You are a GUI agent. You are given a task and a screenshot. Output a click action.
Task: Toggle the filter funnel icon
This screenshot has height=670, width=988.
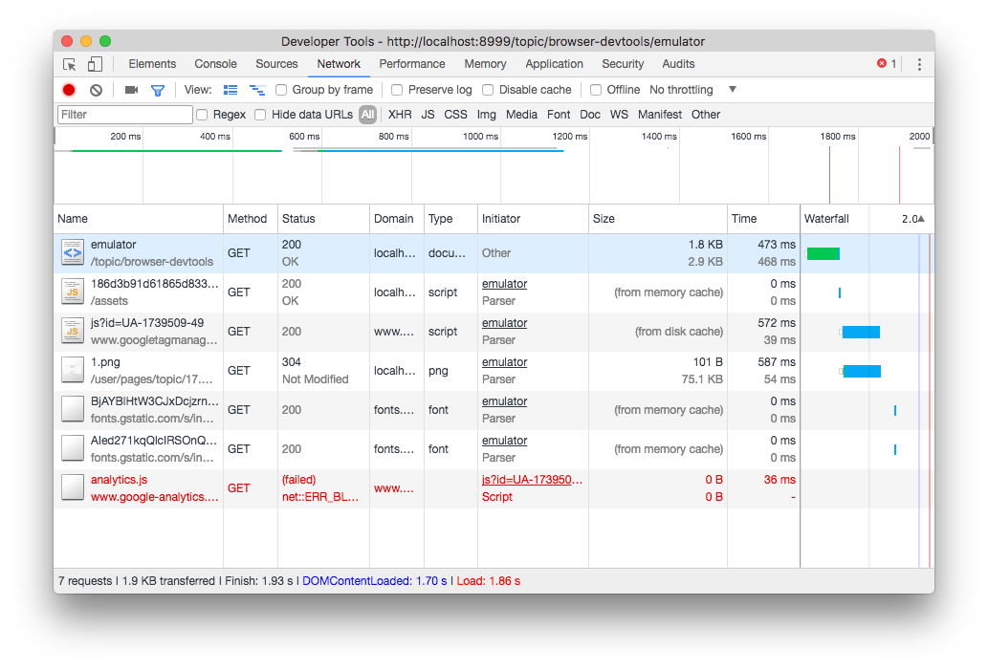point(158,90)
